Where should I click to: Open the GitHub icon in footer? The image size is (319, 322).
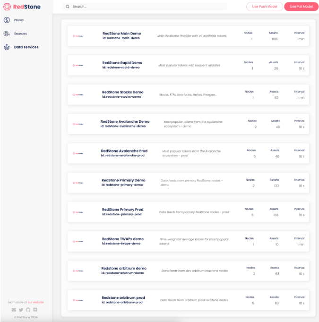(28, 310)
